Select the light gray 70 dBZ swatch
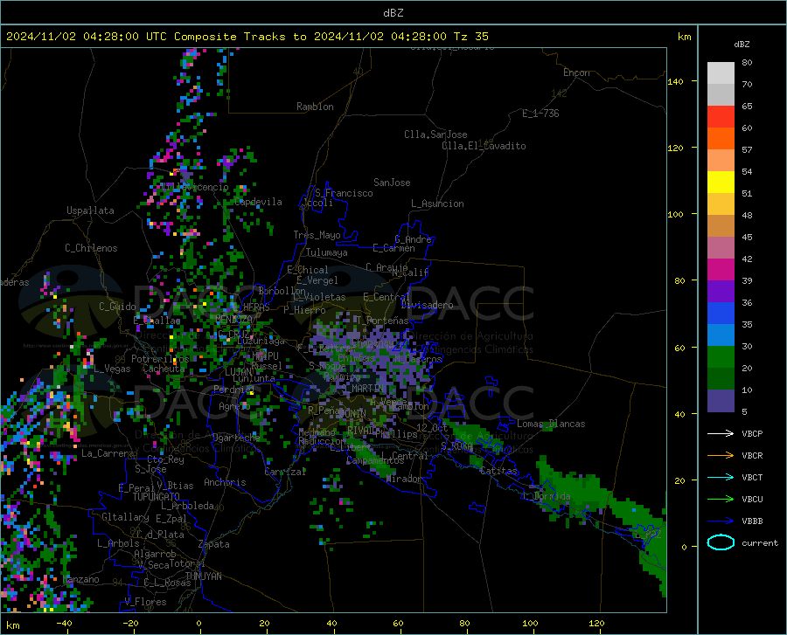 click(x=721, y=73)
